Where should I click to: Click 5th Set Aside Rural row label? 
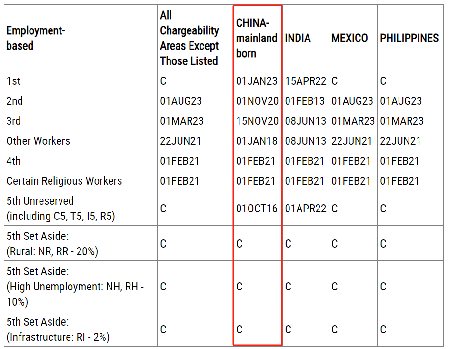pos(52,244)
